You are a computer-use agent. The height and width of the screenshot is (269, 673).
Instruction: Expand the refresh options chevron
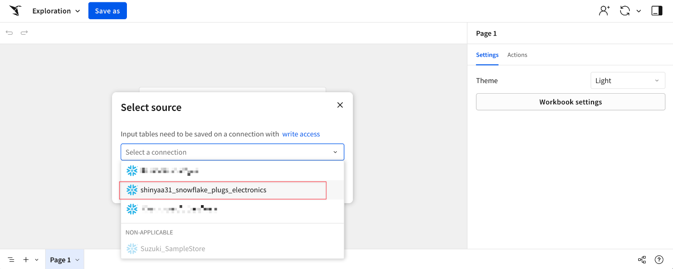[x=639, y=11]
